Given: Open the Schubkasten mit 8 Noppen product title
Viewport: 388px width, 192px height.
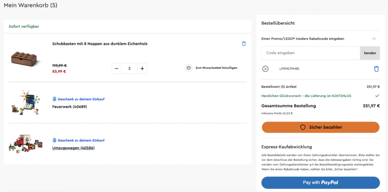Looking at the screenshot, I should click(x=100, y=44).
